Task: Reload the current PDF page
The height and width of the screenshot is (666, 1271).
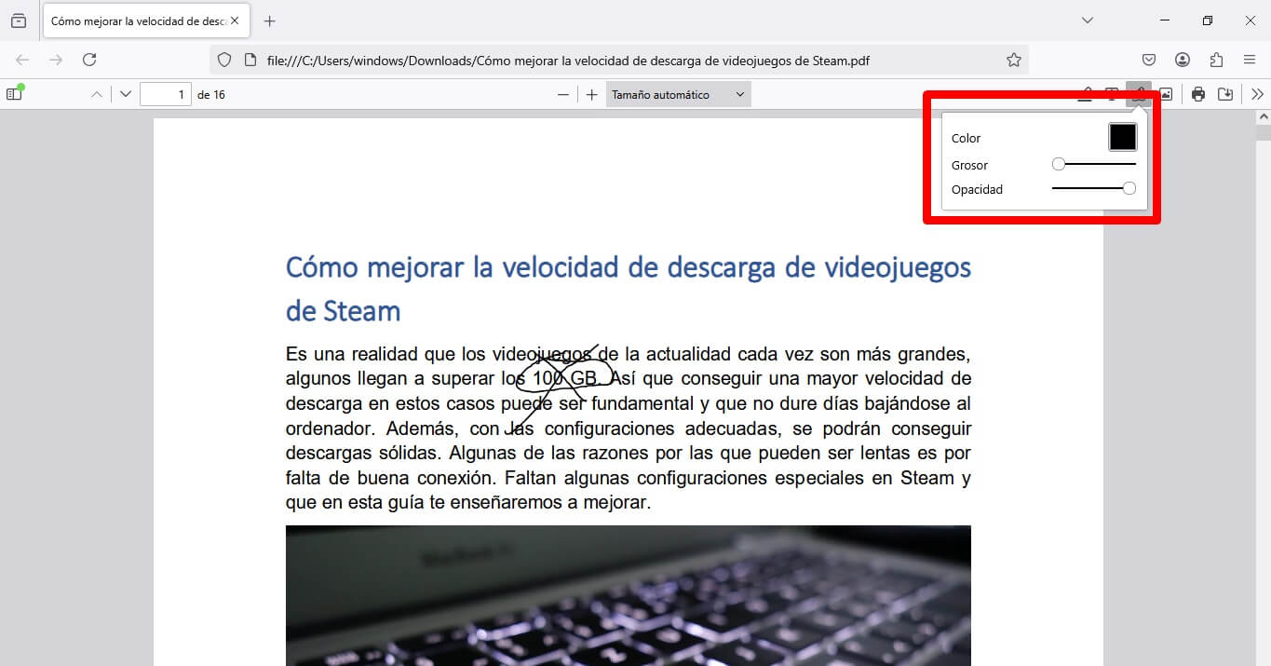Action: pos(89,60)
